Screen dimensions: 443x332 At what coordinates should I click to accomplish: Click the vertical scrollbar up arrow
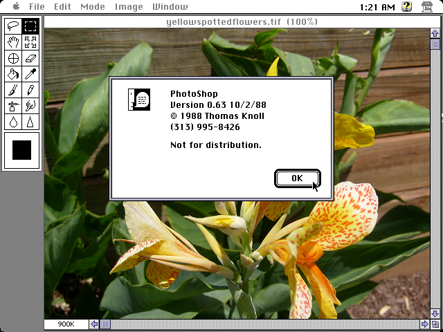(x=435, y=34)
